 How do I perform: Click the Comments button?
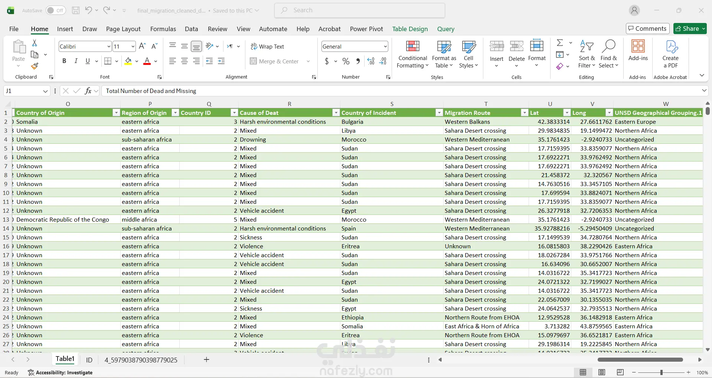[x=647, y=29]
